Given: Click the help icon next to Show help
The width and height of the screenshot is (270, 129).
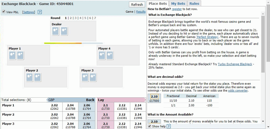Looking at the screenshot, I should (x=169, y=126).
